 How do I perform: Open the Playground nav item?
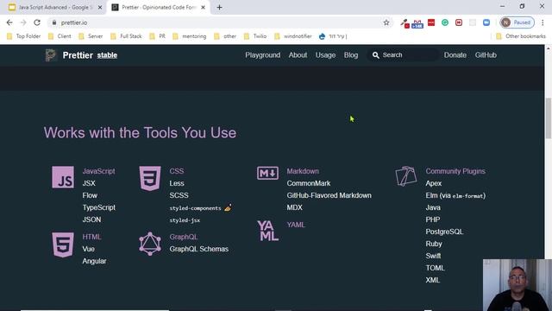click(262, 55)
